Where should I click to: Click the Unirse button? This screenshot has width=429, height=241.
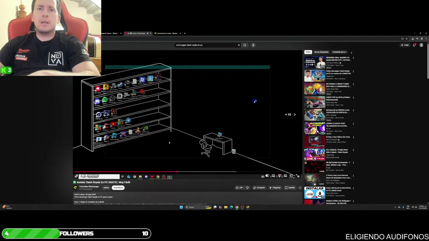(x=106, y=187)
